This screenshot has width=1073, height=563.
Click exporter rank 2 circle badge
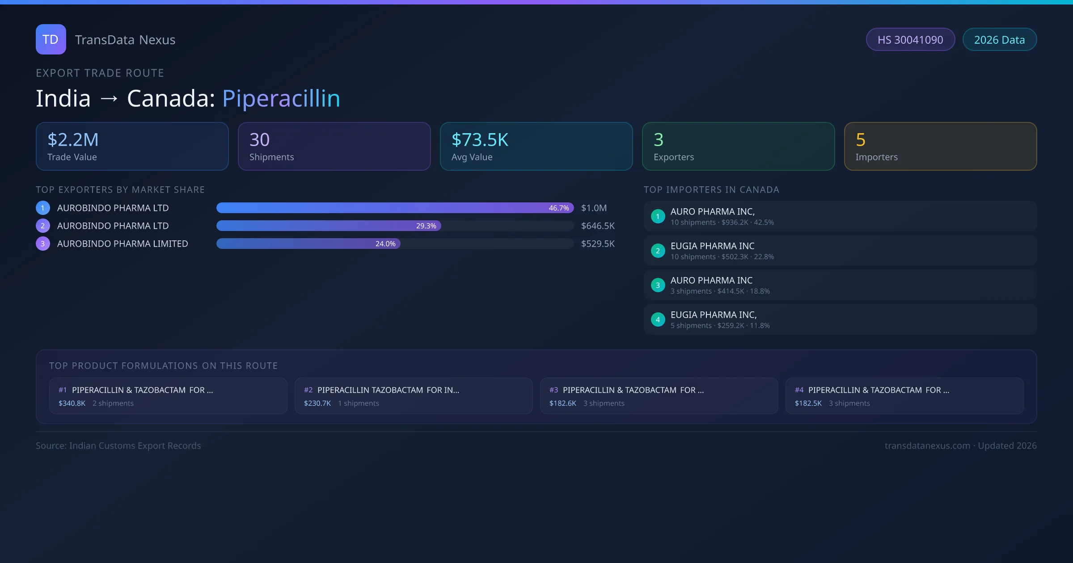coord(42,226)
